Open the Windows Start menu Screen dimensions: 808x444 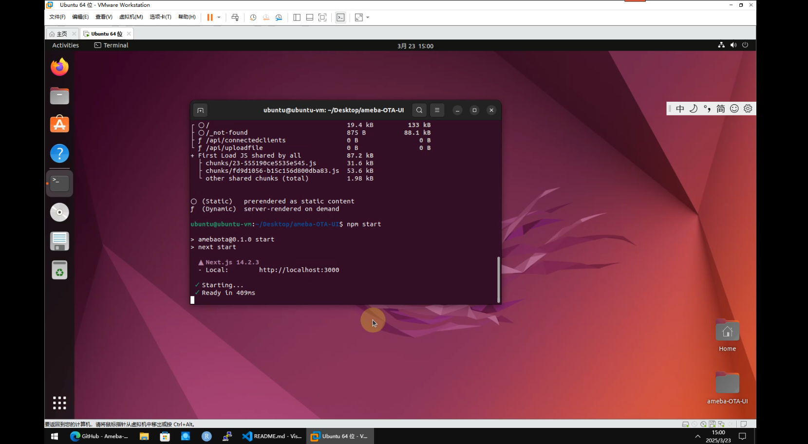point(55,436)
